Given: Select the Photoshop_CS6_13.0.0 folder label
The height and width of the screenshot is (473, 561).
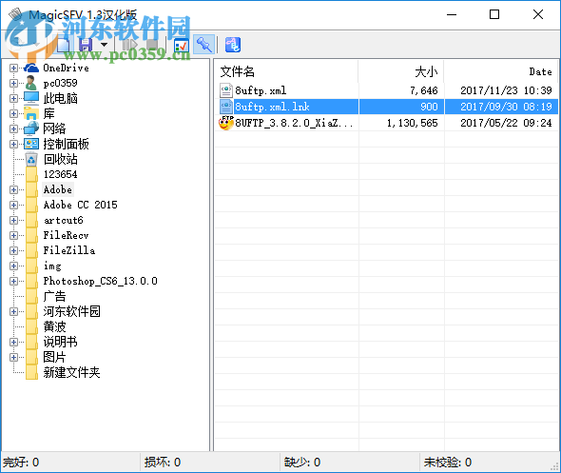Looking at the screenshot, I should coord(100,281).
